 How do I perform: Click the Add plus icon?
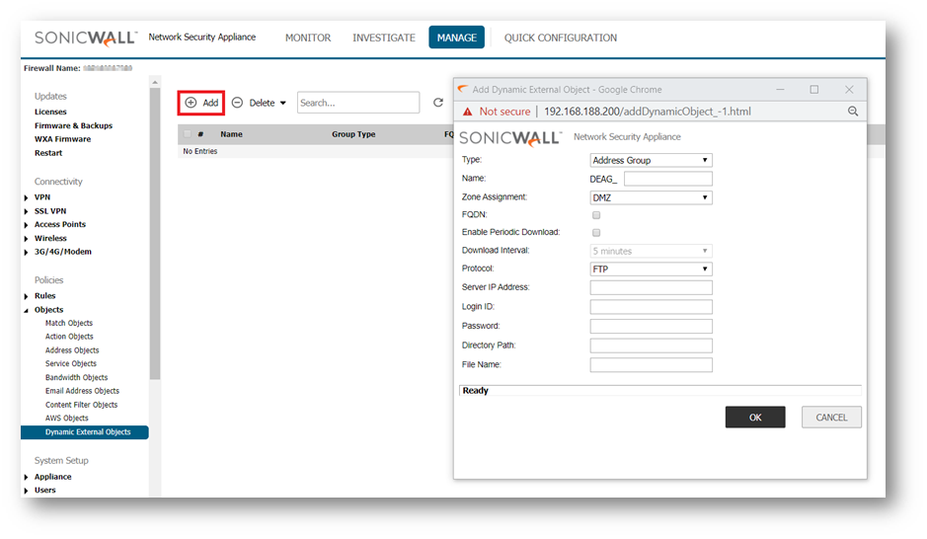point(191,103)
